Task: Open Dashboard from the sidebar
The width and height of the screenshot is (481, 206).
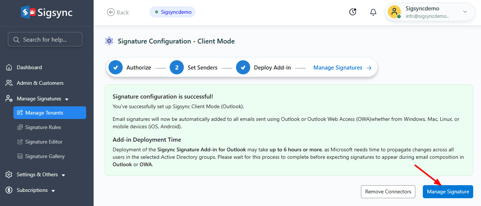Action: [29, 67]
